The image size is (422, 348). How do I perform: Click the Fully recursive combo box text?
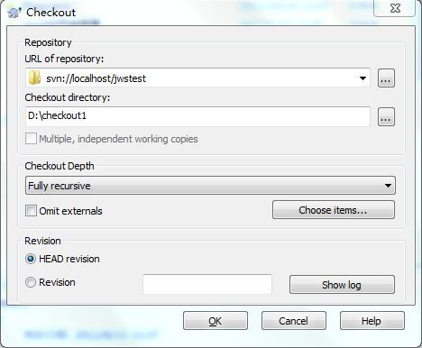coord(60,186)
